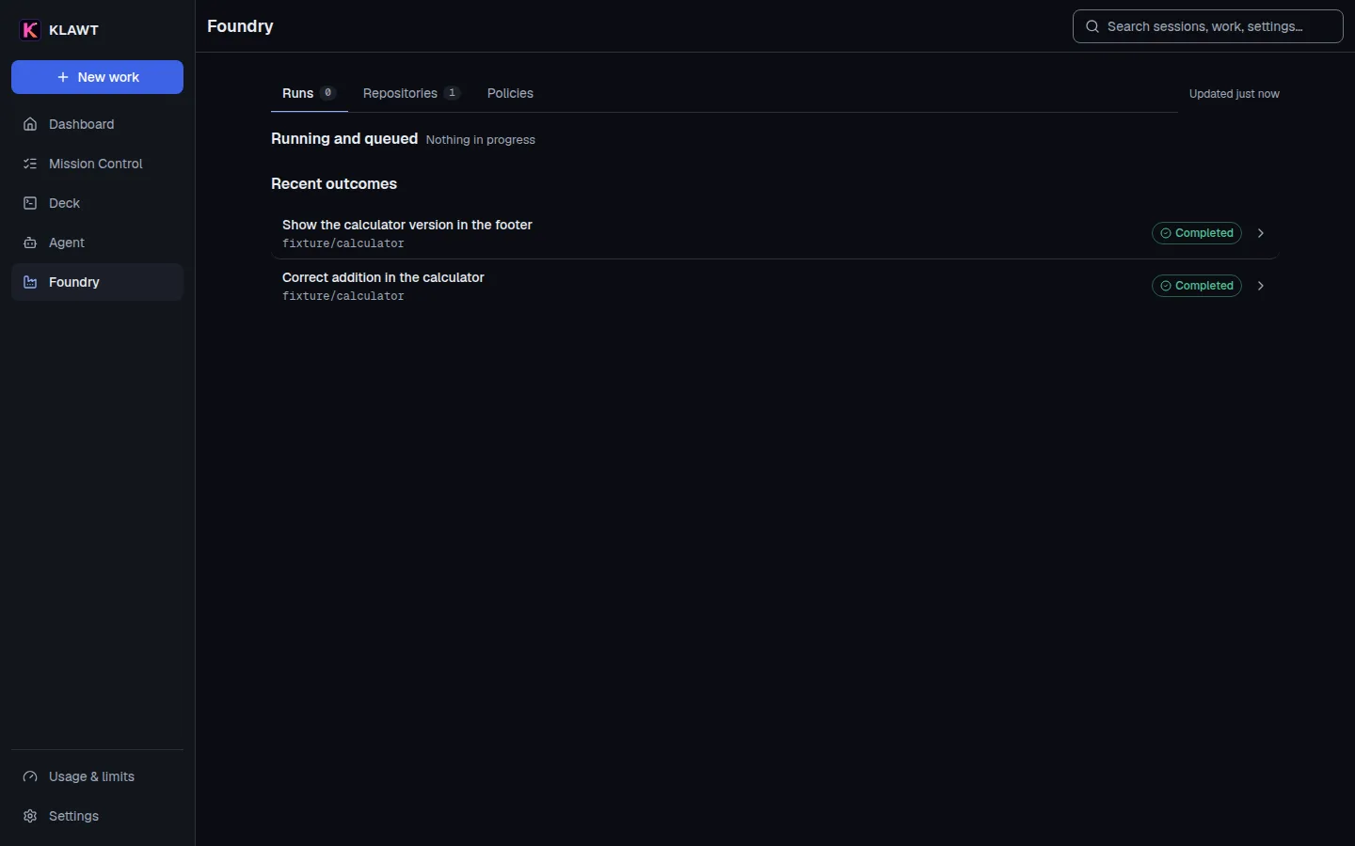Click the Dashboard home icon
Screen dimensions: 1355x846
30,124
